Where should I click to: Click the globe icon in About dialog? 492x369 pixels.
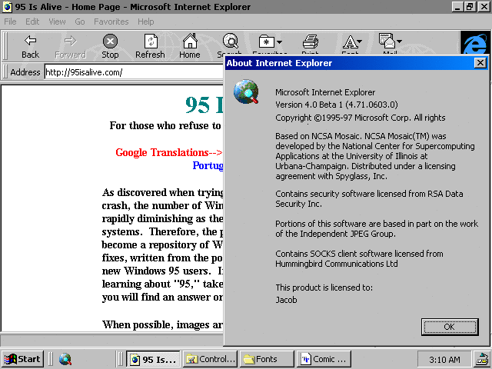pyautogui.click(x=246, y=92)
